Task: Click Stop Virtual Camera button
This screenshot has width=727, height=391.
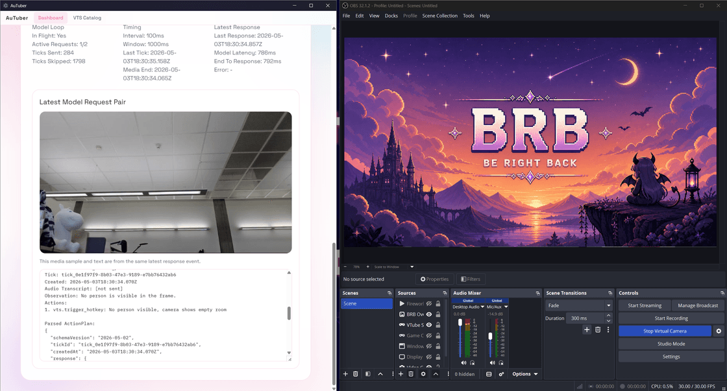Action: (665, 331)
